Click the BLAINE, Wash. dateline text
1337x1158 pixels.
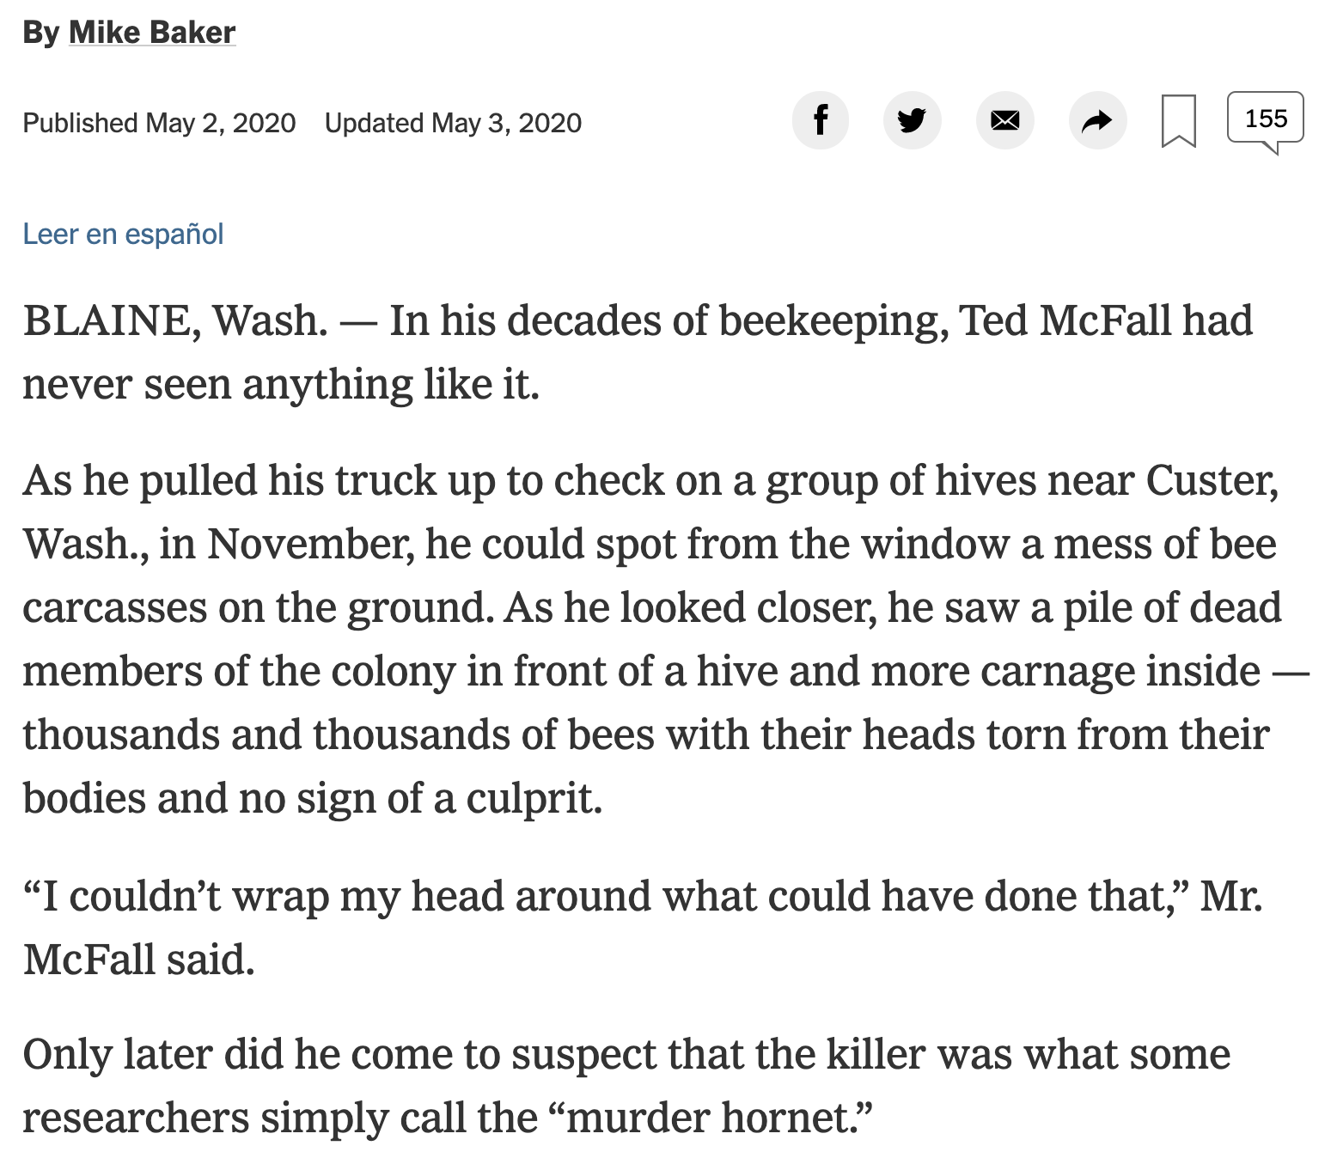(175, 321)
